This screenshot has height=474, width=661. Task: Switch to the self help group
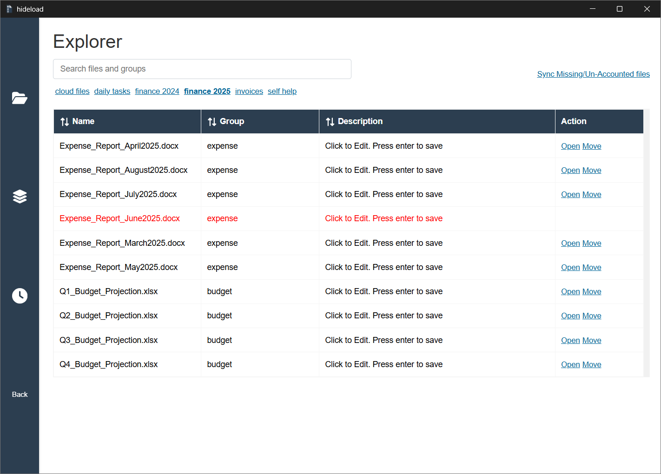[282, 92]
